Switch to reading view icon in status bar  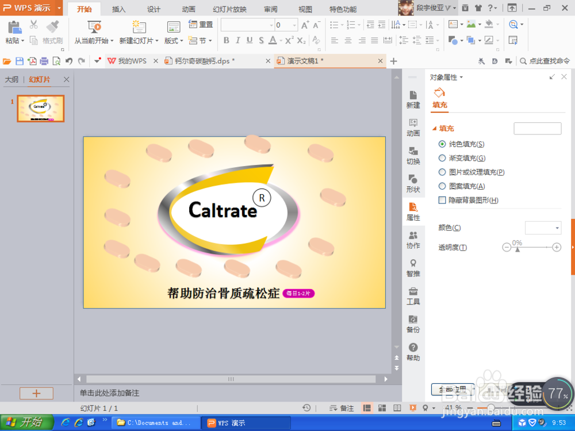tap(397, 408)
